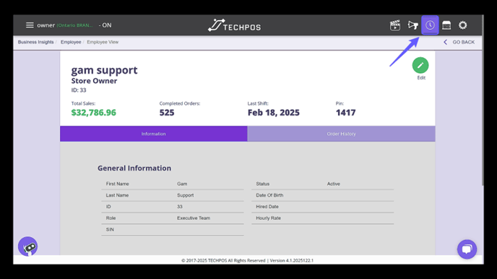The image size is (497, 279).
Task: Open the clapperboard tutorial videos icon
Action: (x=395, y=25)
